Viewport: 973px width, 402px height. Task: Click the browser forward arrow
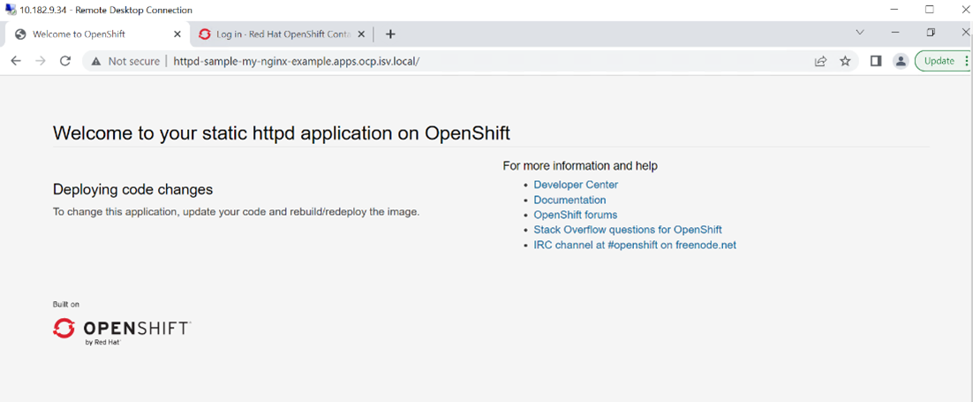tap(40, 61)
